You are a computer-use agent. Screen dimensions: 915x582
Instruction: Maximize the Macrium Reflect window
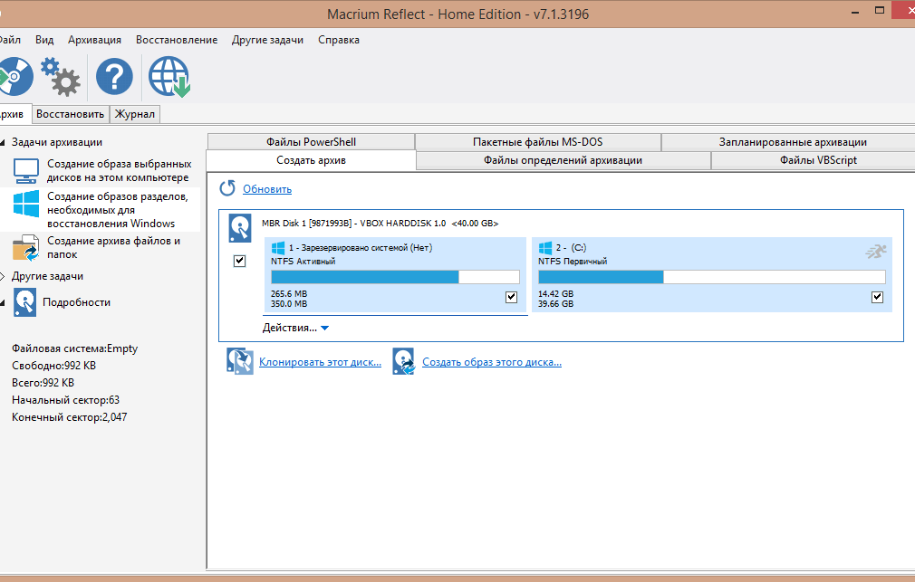point(880,11)
